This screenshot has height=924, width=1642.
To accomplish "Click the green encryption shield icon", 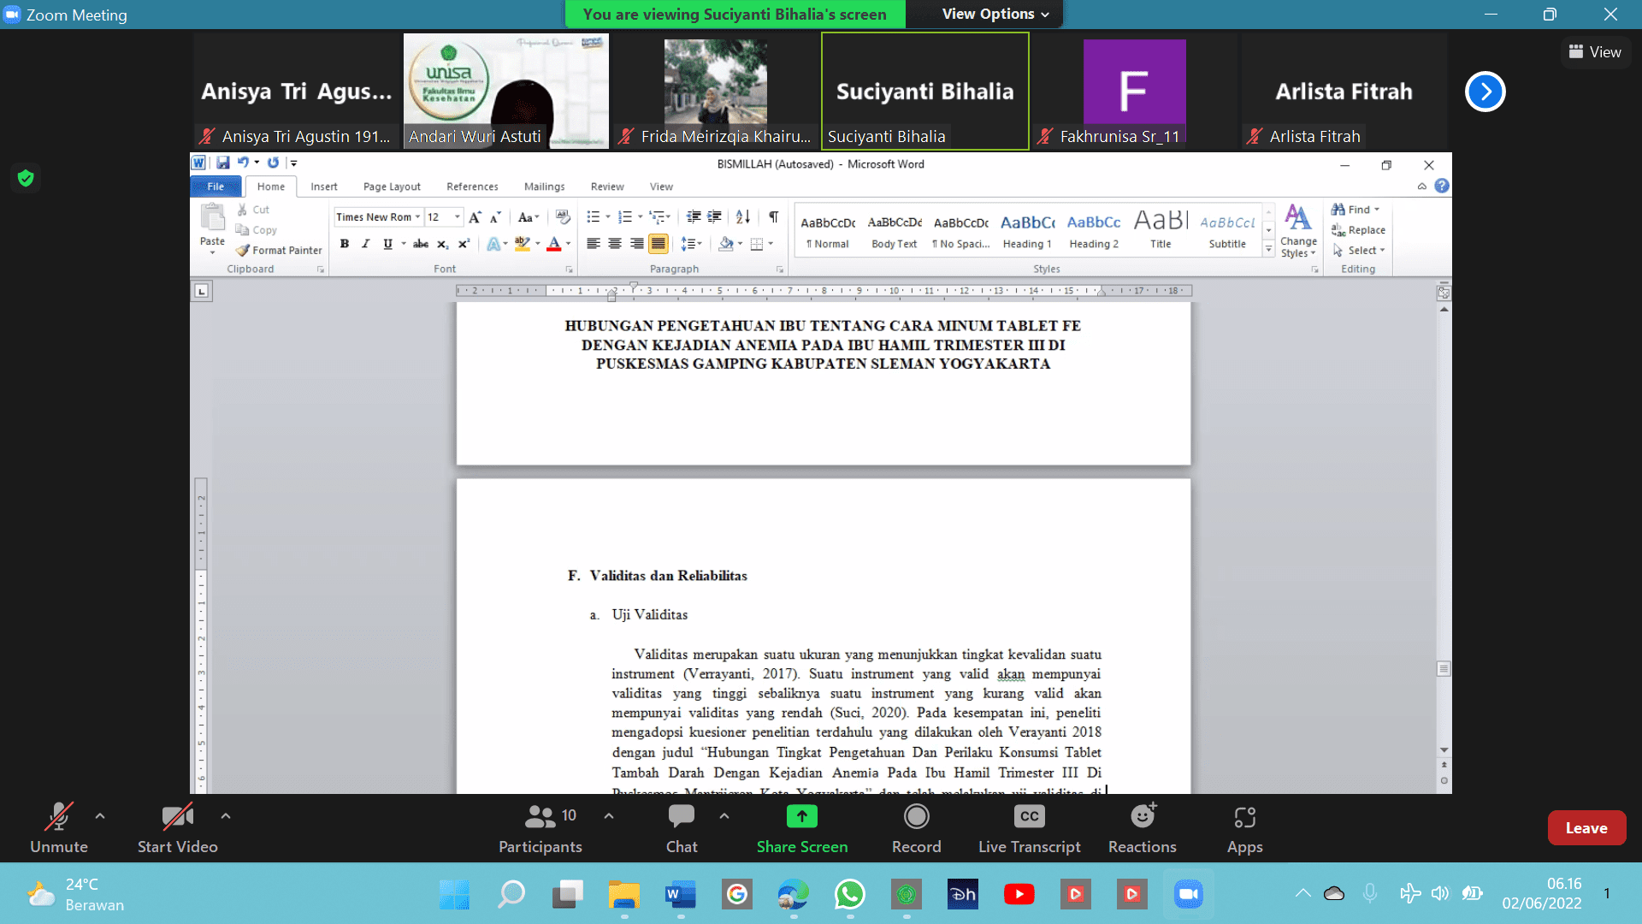I will click(26, 178).
